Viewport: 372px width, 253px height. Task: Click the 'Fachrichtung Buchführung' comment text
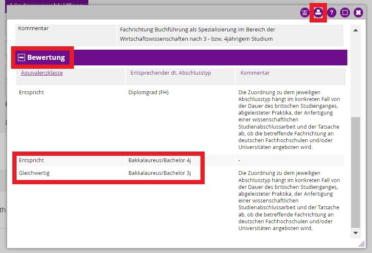(x=197, y=34)
